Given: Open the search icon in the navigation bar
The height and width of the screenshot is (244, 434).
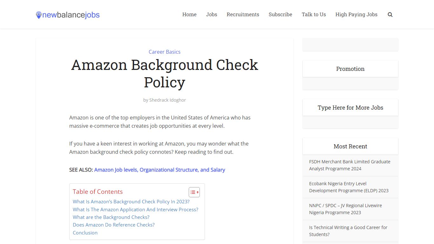Looking at the screenshot, I should coord(390,15).
